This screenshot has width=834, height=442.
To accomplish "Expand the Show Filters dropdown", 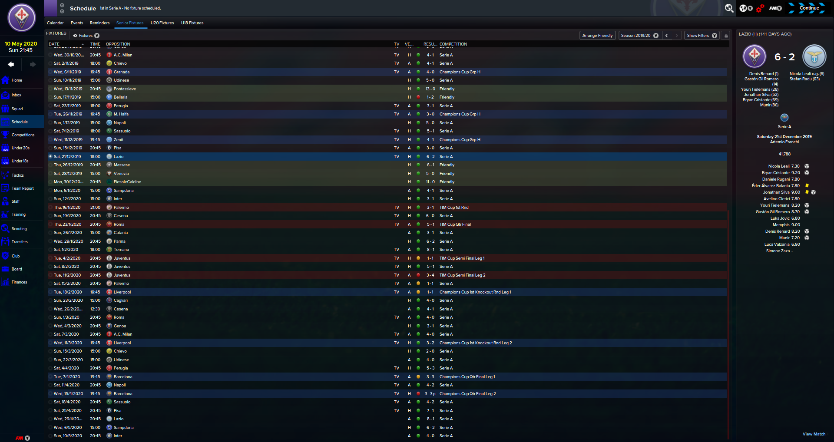I will click(702, 36).
